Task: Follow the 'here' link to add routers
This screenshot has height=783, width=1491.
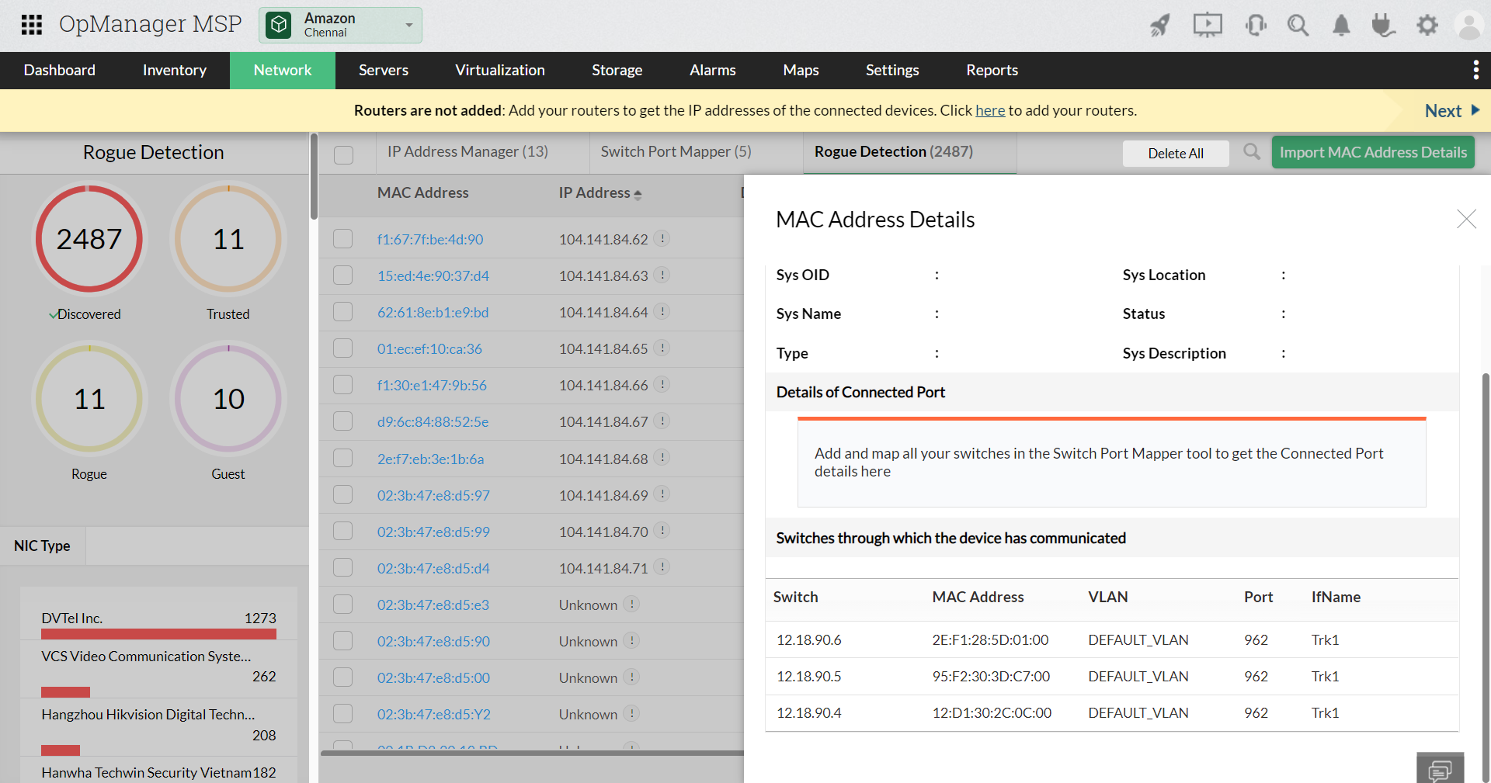Action: click(x=989, y=110)
